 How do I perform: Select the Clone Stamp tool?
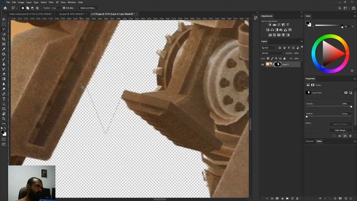[x=4, y=64]
